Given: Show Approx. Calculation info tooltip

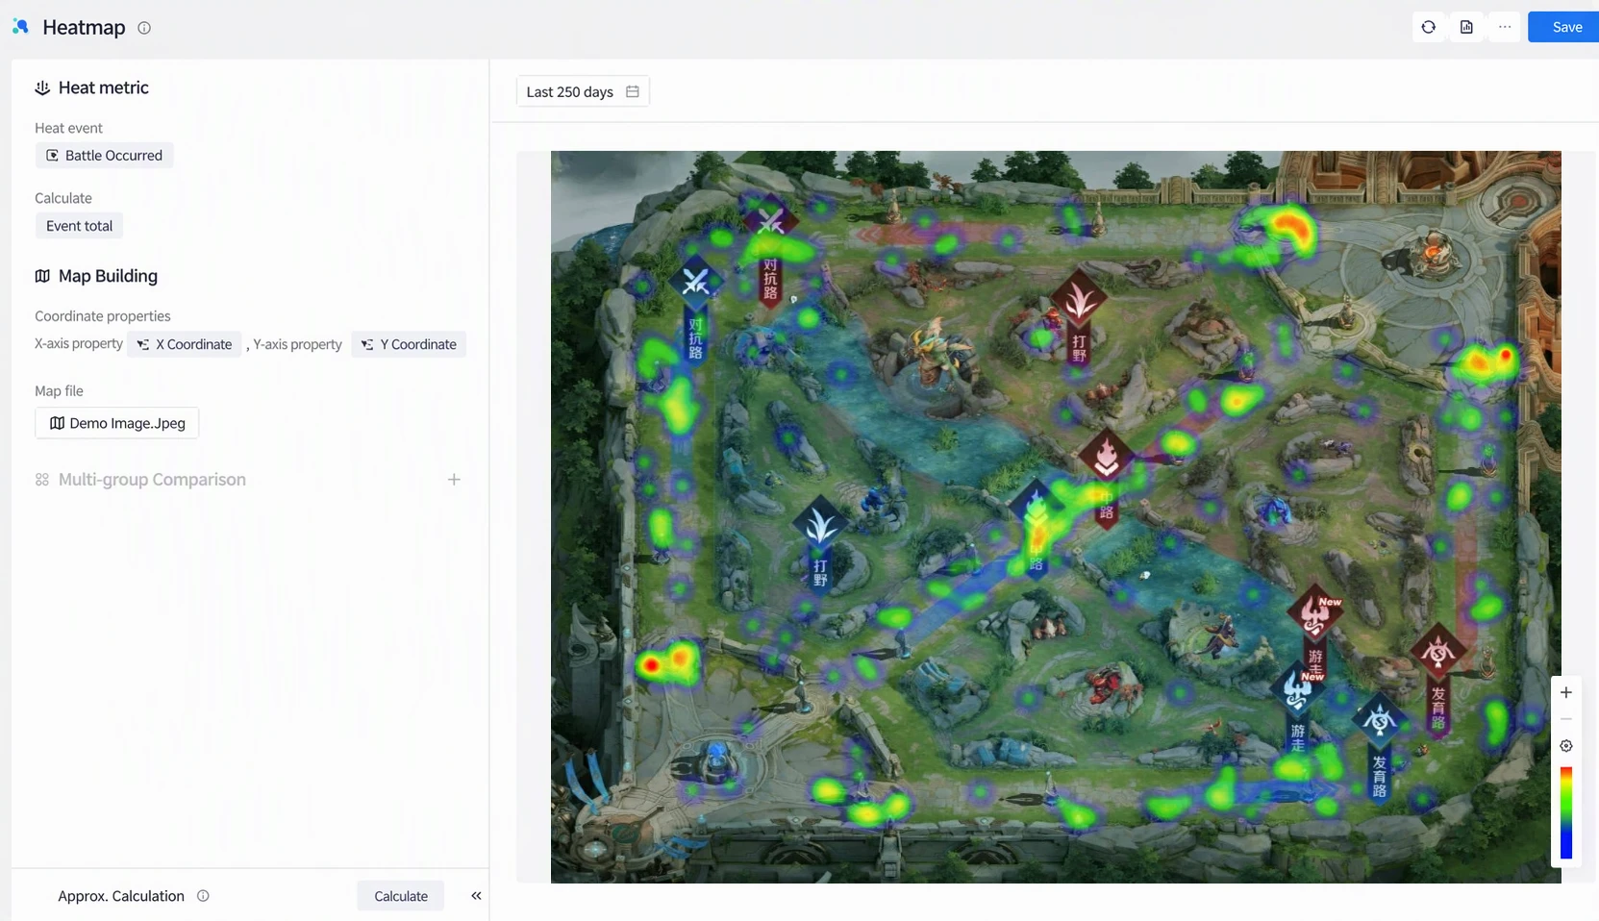Looking at the screenshot, I should (203, 896).
